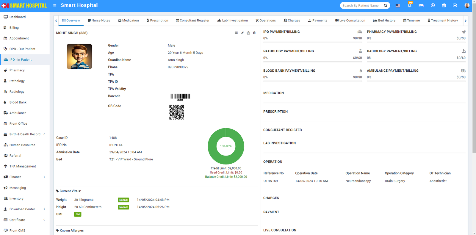Open Dashboard from the sidebar
The height and width of the screenshot is (235, 476).
tap(17, 17)
